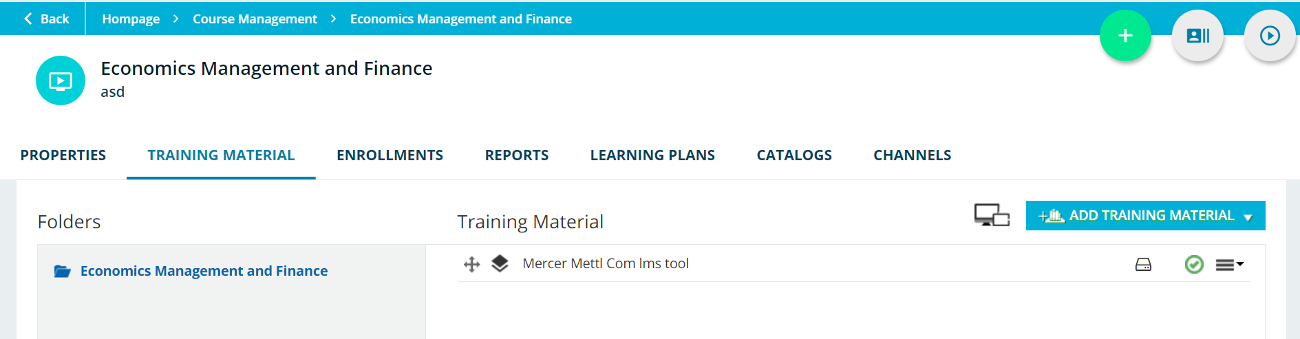Follow the Course Management breadcrumb link
The image size is (1300, 339).
255,19
